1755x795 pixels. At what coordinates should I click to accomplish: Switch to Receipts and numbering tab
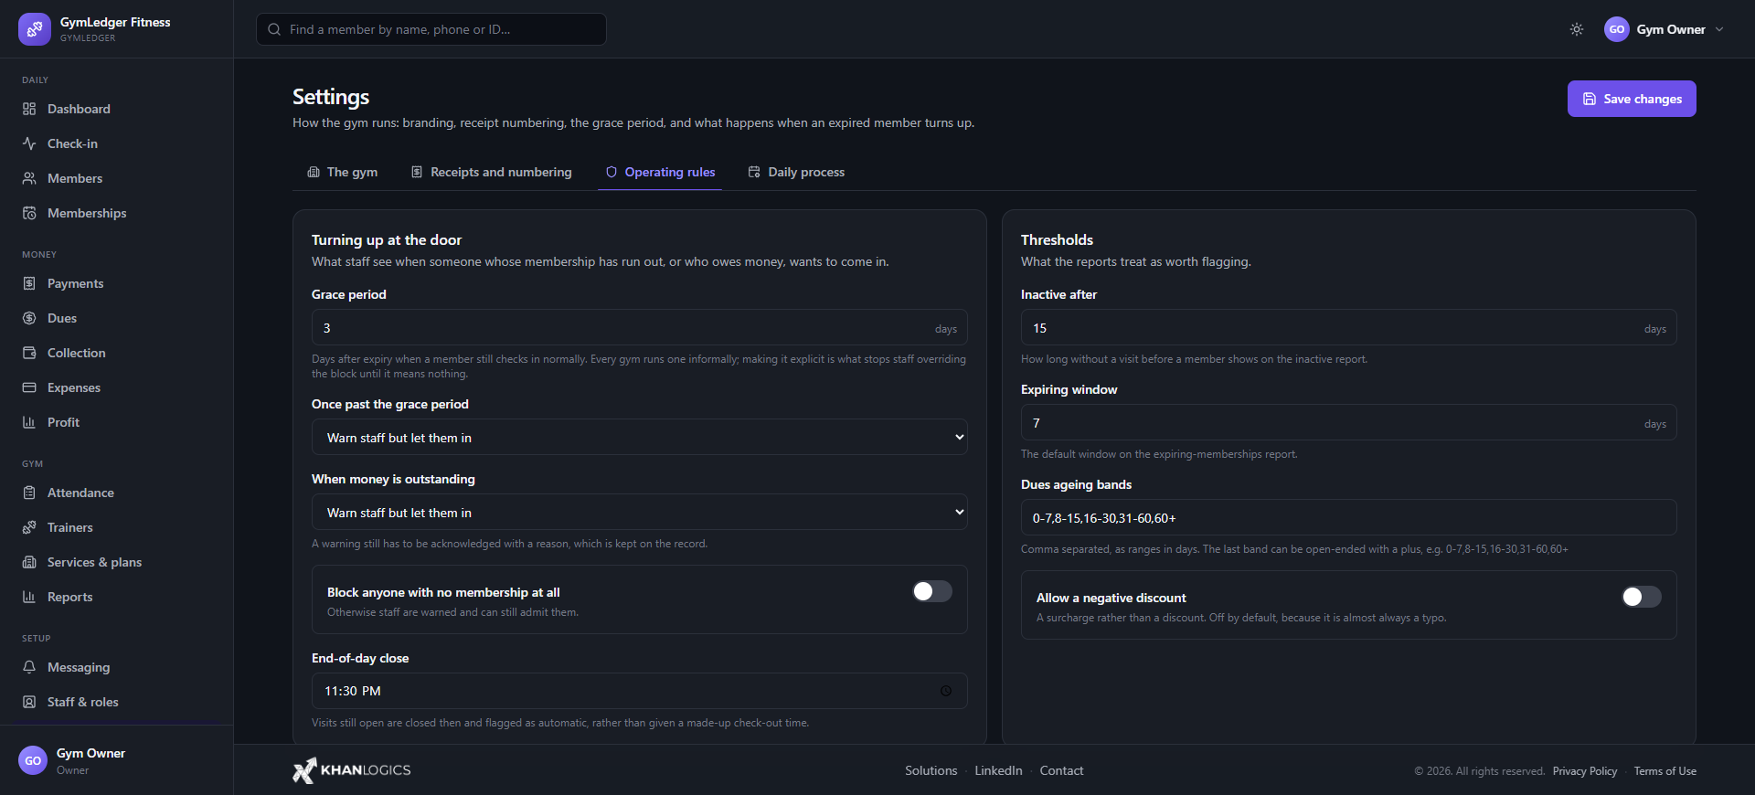pyautogui.click(x=492, y=172)
